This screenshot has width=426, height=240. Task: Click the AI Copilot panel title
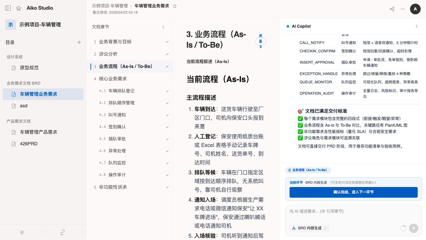[x=301, y=26]
